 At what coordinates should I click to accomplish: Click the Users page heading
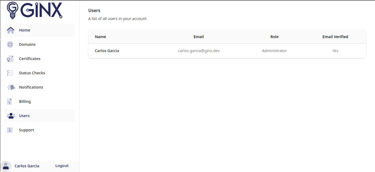pos(94,10)
